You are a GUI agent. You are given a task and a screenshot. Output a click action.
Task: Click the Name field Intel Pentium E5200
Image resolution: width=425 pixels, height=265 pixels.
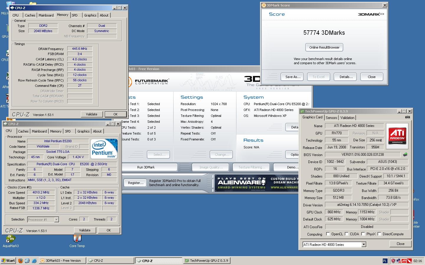58,141
